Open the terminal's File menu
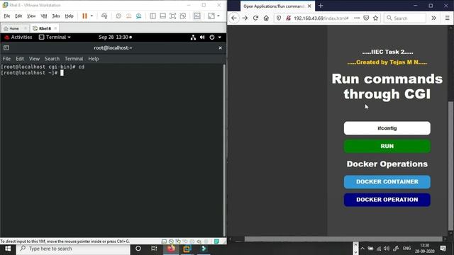 point(6,59)
